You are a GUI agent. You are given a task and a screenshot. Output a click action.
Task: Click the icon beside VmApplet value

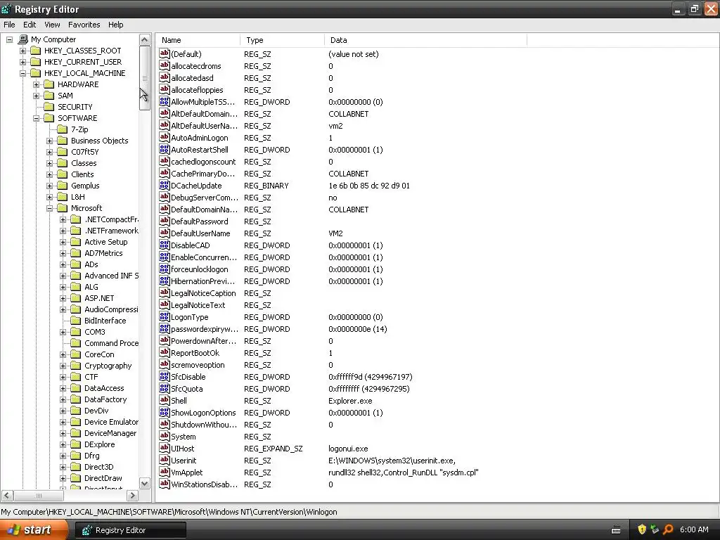165,472
